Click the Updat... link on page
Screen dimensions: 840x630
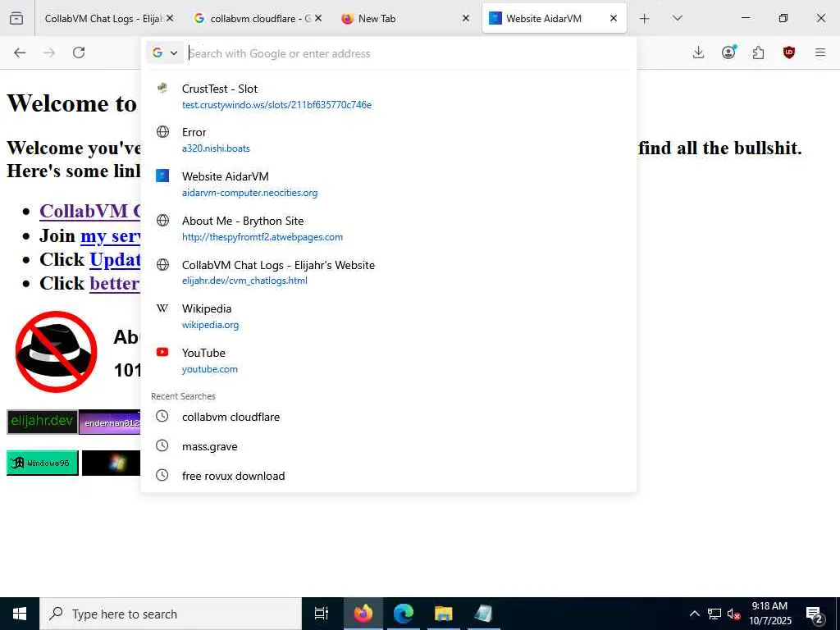click(115, 259)
